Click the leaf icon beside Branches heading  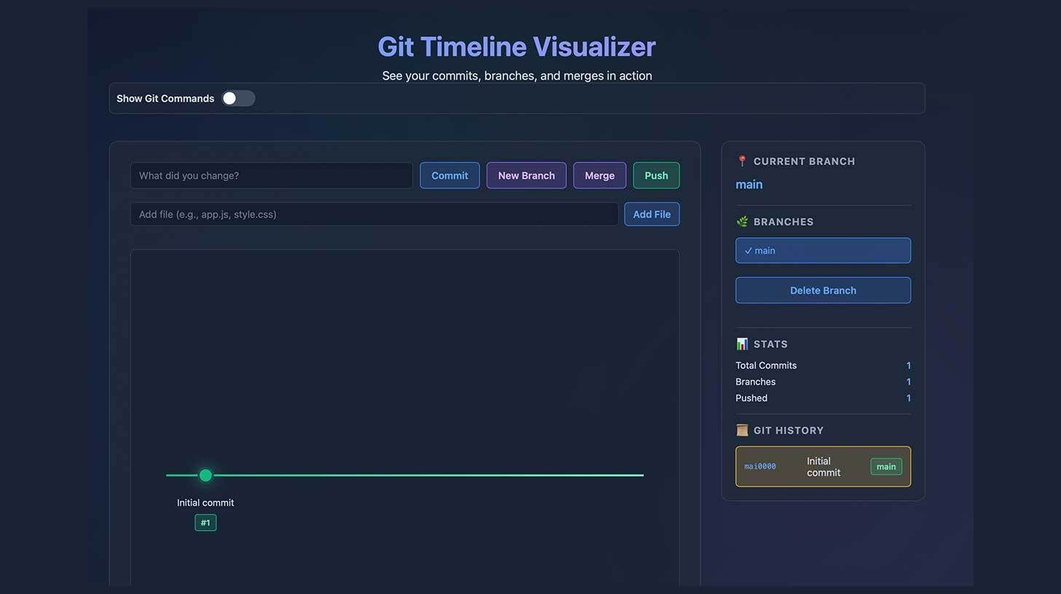(x=742, y=222)
